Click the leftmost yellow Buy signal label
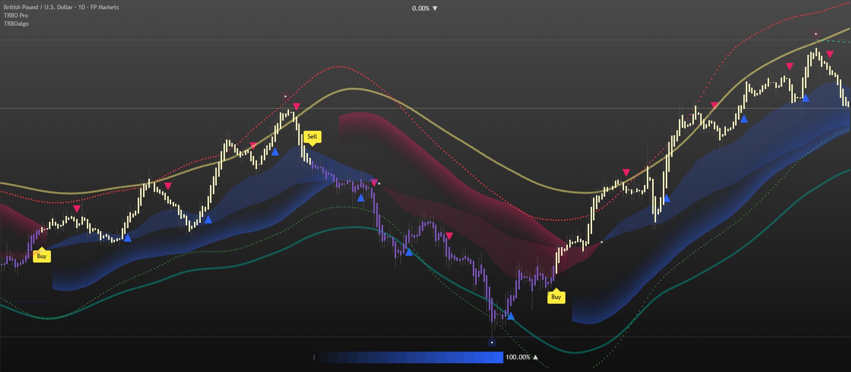Screen dimensions: 851x372 [42, 256]
